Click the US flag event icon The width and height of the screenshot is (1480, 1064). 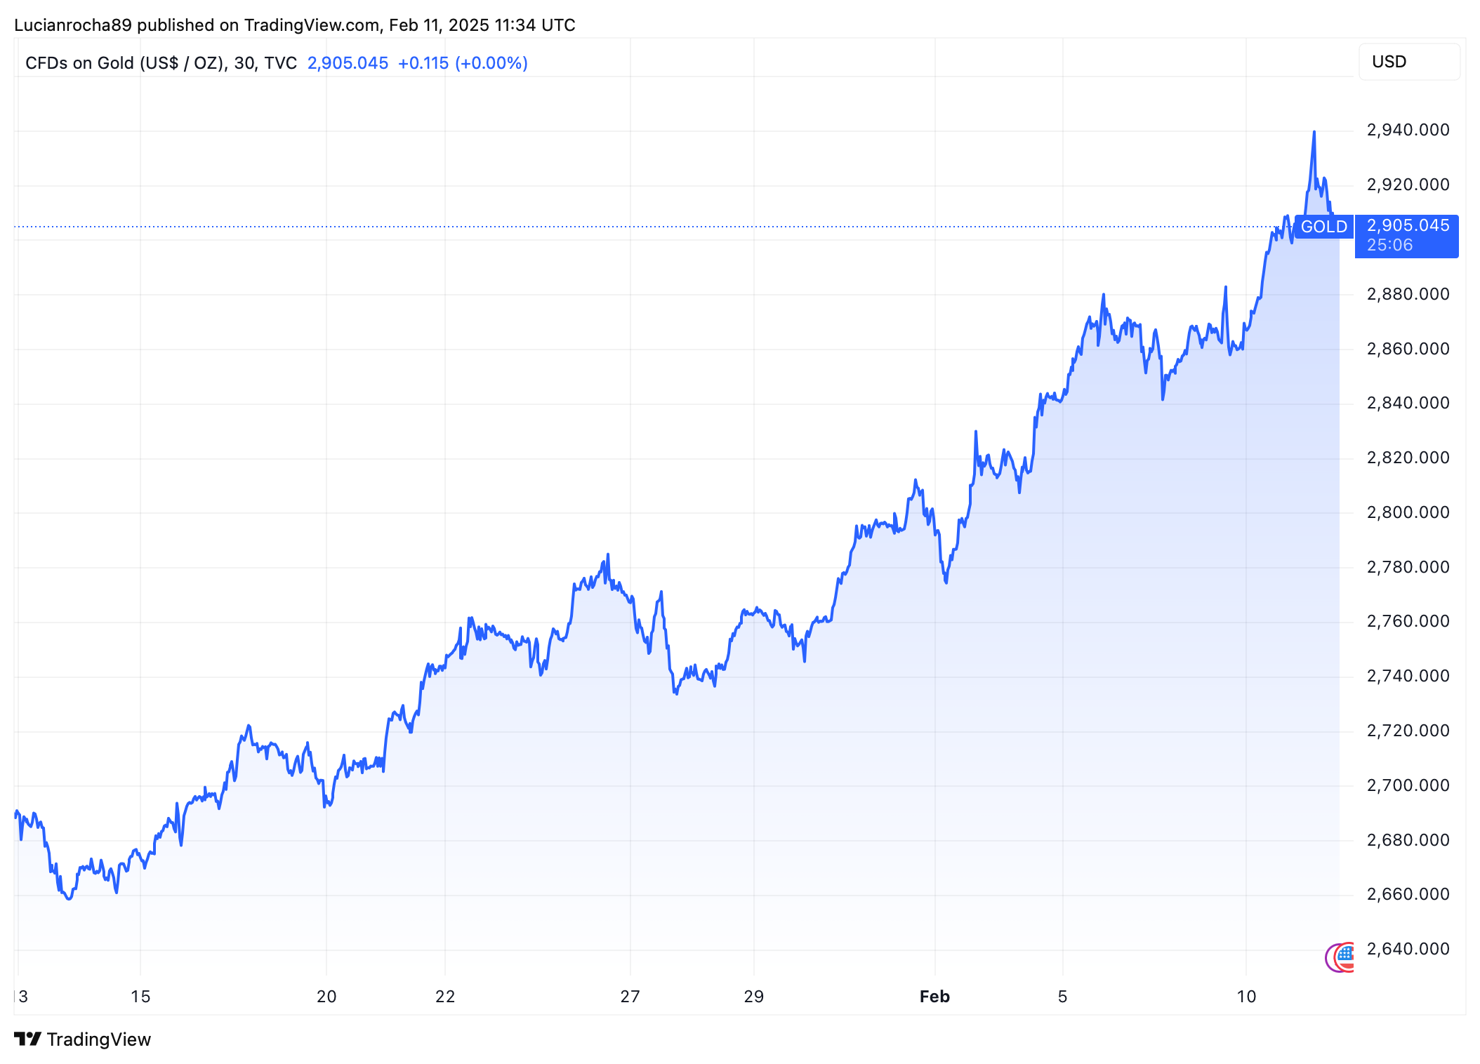point(1344,957)
